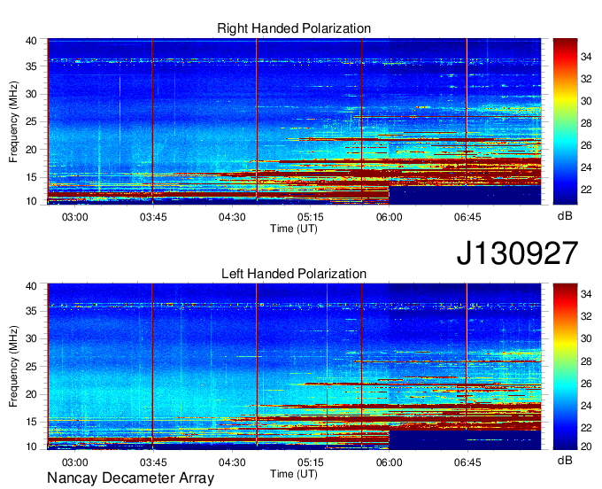Click the 03:00 tick on left-handed plot
602x489 pixels.
point(75,462)
